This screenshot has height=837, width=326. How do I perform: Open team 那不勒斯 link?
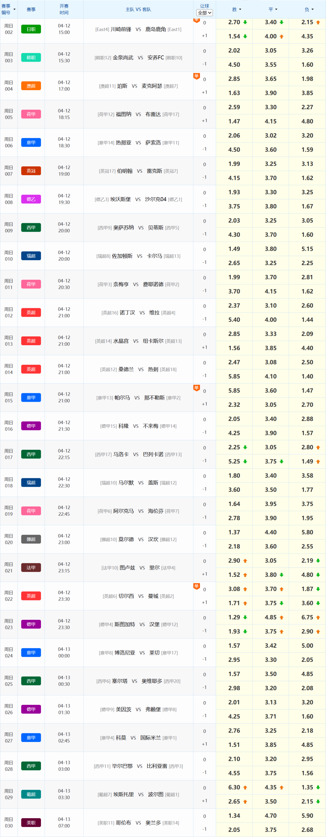(155, 397)
